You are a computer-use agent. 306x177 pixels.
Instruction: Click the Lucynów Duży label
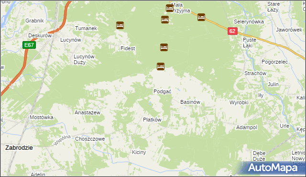click(84, 59)
